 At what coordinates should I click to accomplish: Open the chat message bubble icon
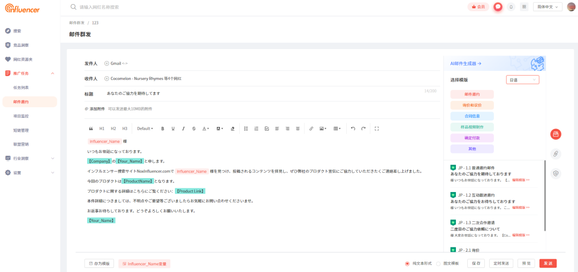coord(498,6)
